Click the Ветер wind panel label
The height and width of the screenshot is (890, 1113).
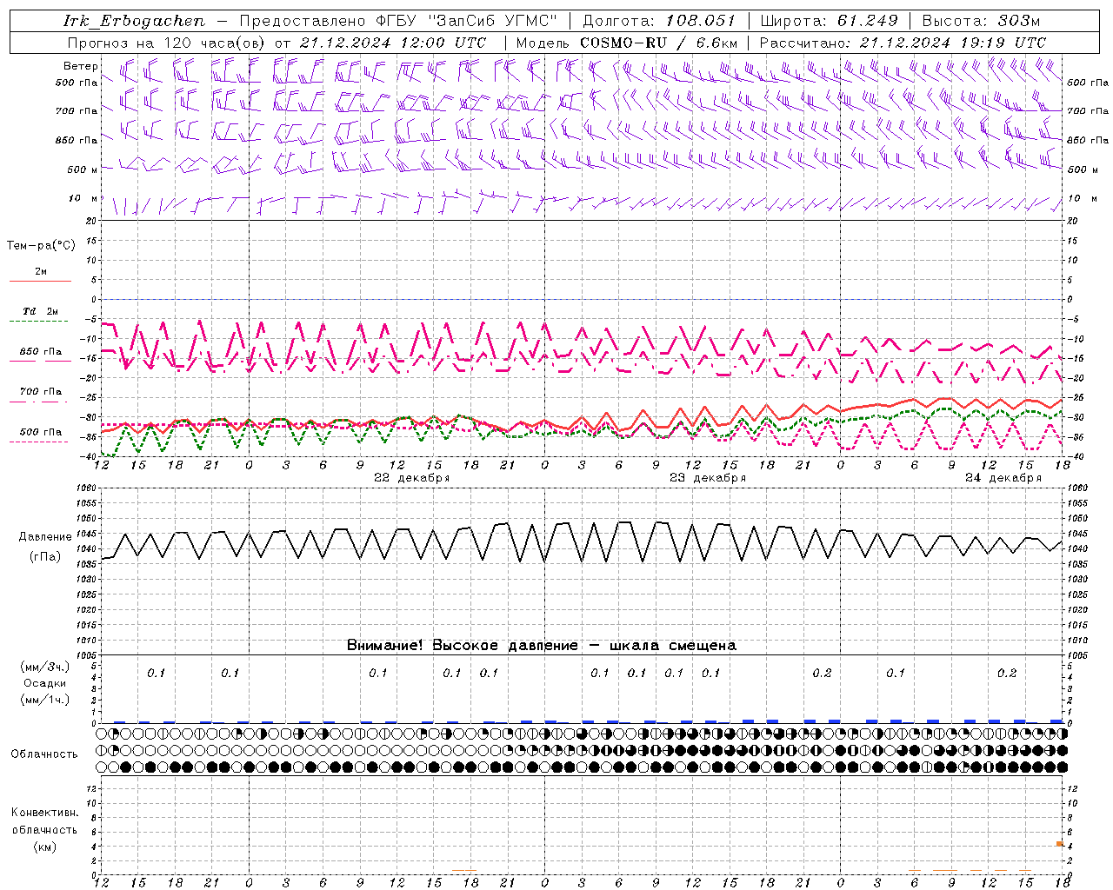(80, 66)
